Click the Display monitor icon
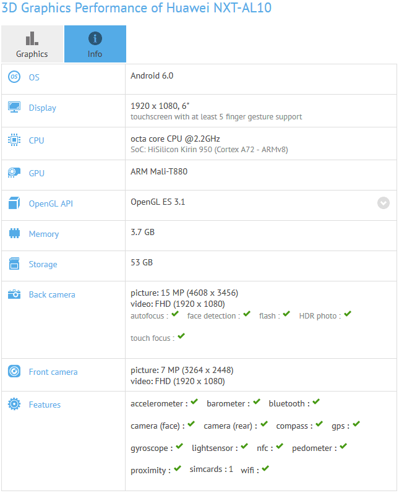 point(14,107)
